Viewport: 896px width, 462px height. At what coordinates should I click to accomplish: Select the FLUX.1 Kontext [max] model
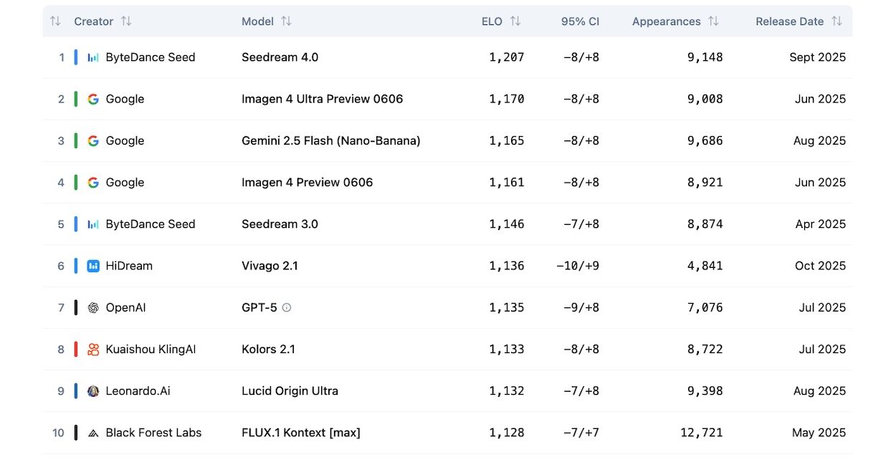[300, 433]
